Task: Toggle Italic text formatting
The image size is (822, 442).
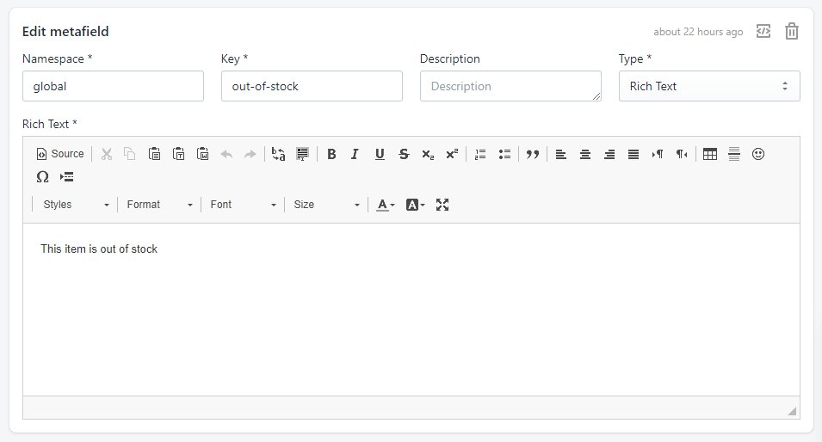Action: (x=355, y=154)
